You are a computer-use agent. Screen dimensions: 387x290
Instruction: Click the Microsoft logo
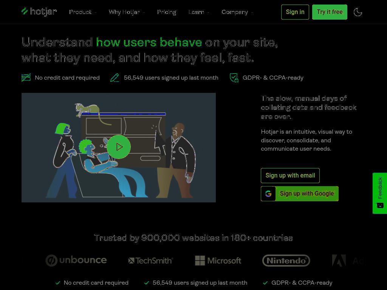218,261
